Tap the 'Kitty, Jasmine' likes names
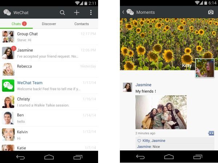The width and height of the screenshot is (218, 163). click(154, 141)
